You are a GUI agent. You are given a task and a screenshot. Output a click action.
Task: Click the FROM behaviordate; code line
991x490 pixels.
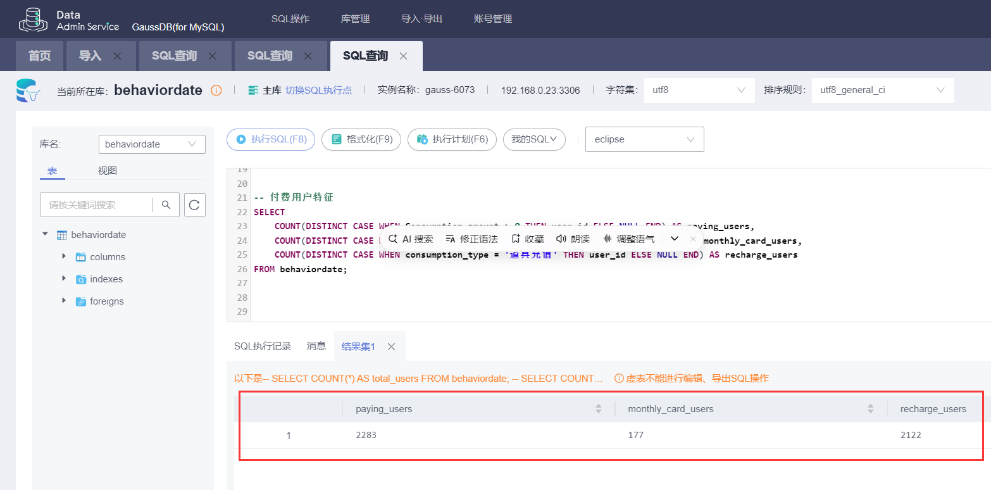point(301,269)
